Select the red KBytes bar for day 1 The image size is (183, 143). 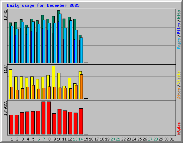click(11, 124)
